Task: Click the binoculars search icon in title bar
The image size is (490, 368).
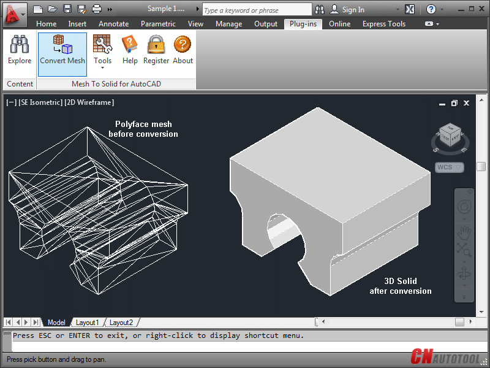Action: click(319, 9)
